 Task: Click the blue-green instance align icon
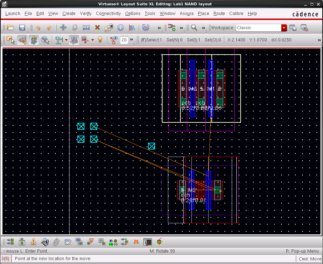pyautogui.click(x=59, y=40)
